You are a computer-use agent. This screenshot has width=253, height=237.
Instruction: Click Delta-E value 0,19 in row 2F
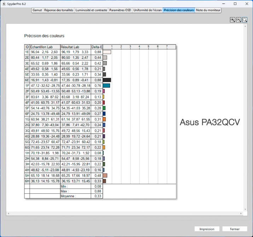coord(97,91)
